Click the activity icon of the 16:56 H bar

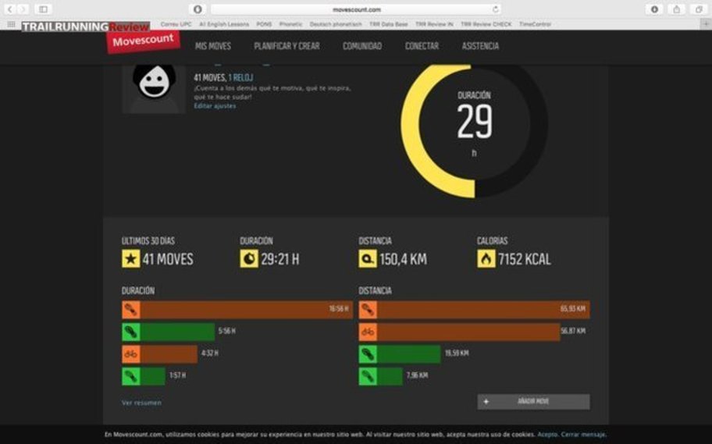[x=131, y=310]
